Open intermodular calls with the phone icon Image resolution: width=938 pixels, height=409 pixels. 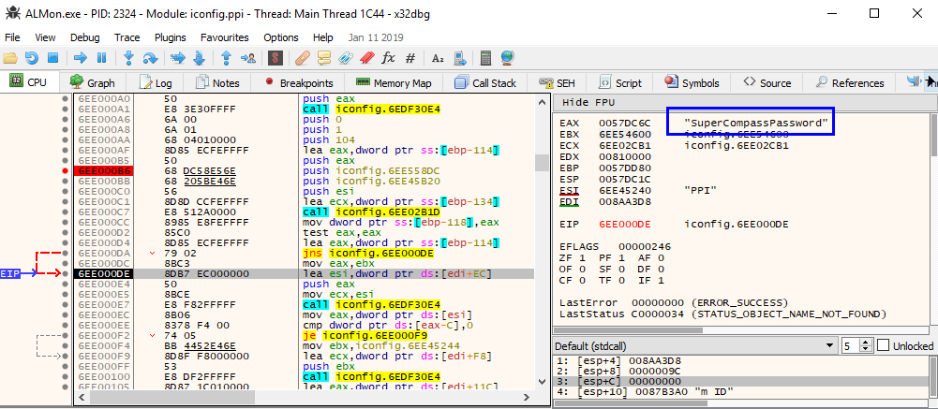point(459,58)
